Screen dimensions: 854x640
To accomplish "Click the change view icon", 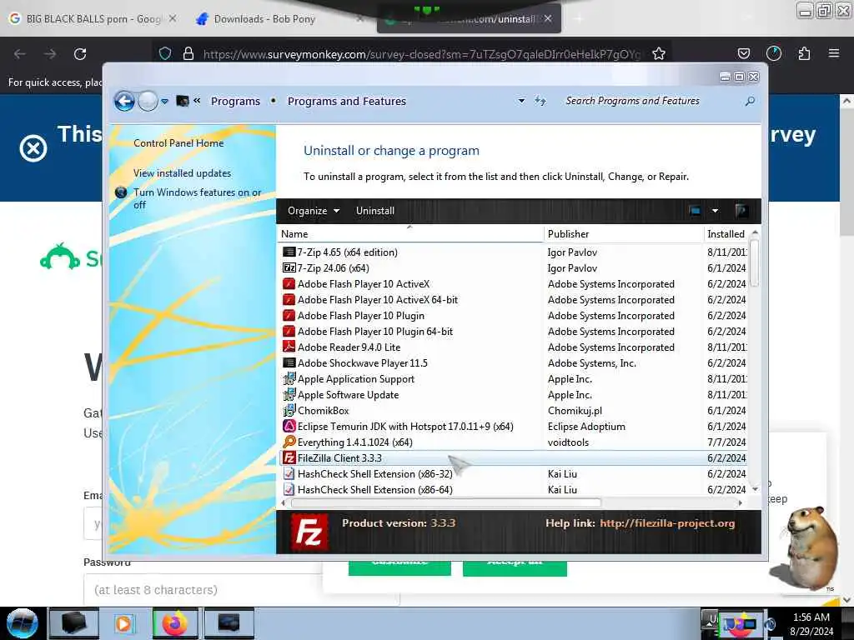I will pyautogui.click(x=695, y=211).
